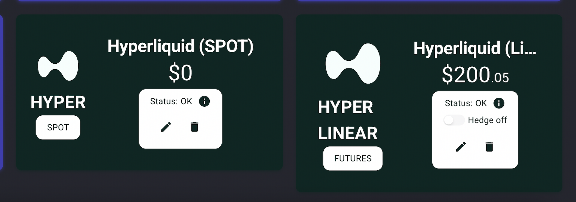The width and height of the screenshot is (576, 202).
Task: Click the trash icon on the FUTURES card
Action: pos(489,147)
